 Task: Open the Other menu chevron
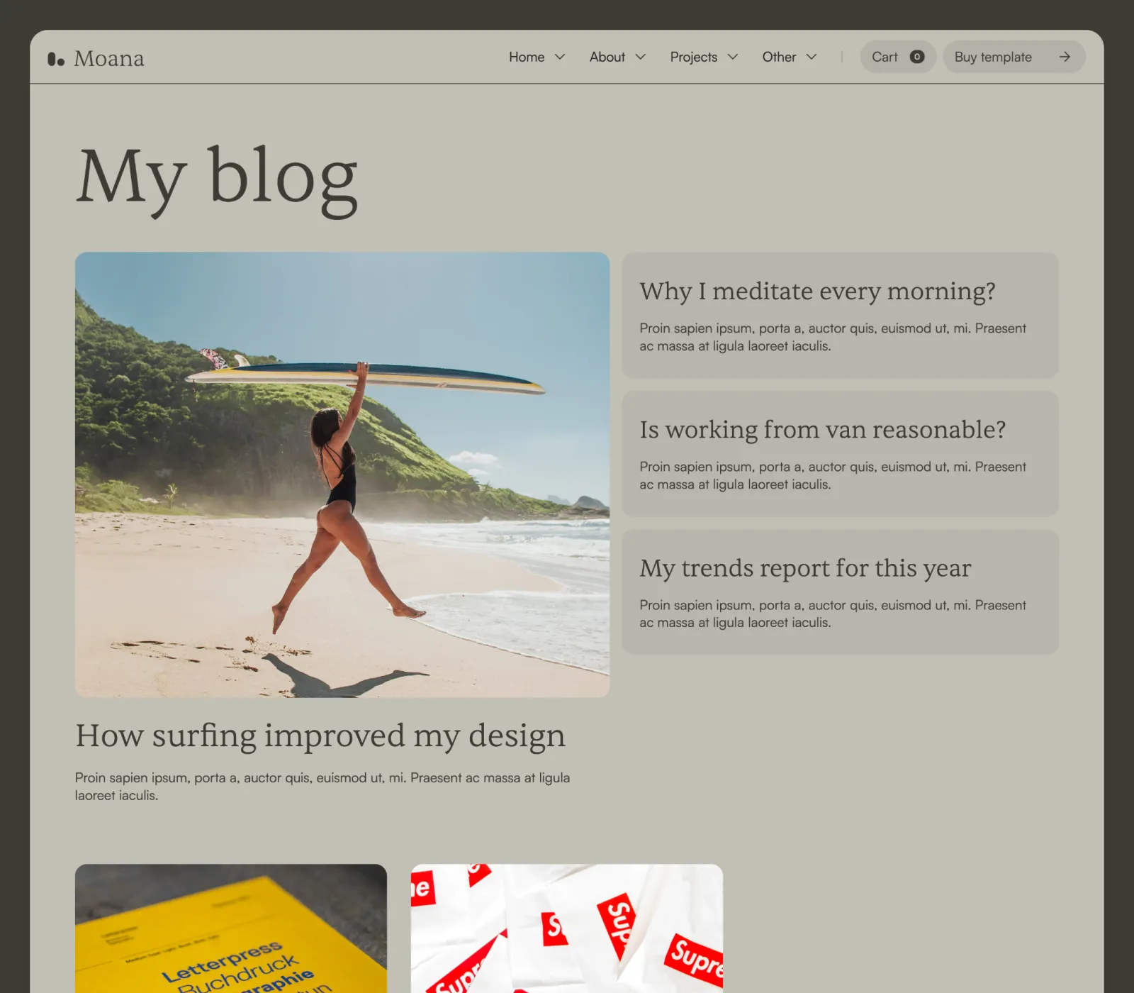812,57
